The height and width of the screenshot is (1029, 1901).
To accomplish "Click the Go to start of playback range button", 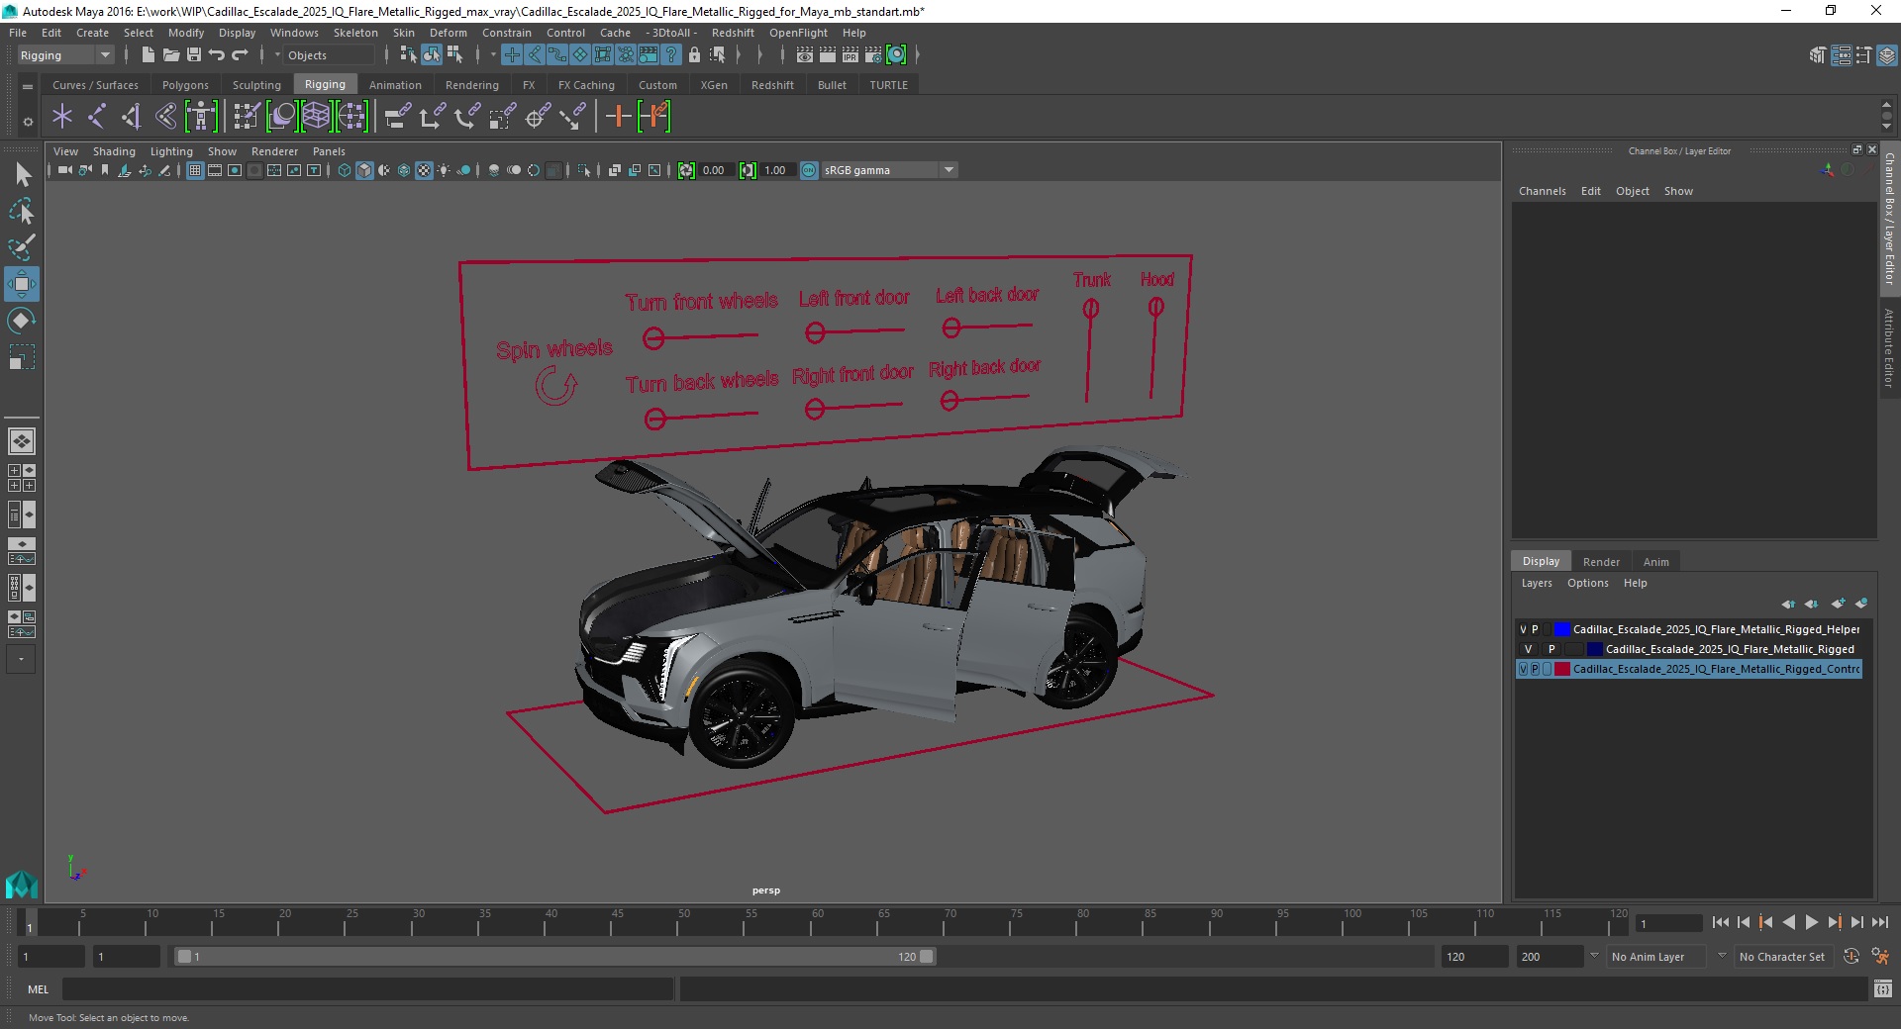I will [1720, 922].
